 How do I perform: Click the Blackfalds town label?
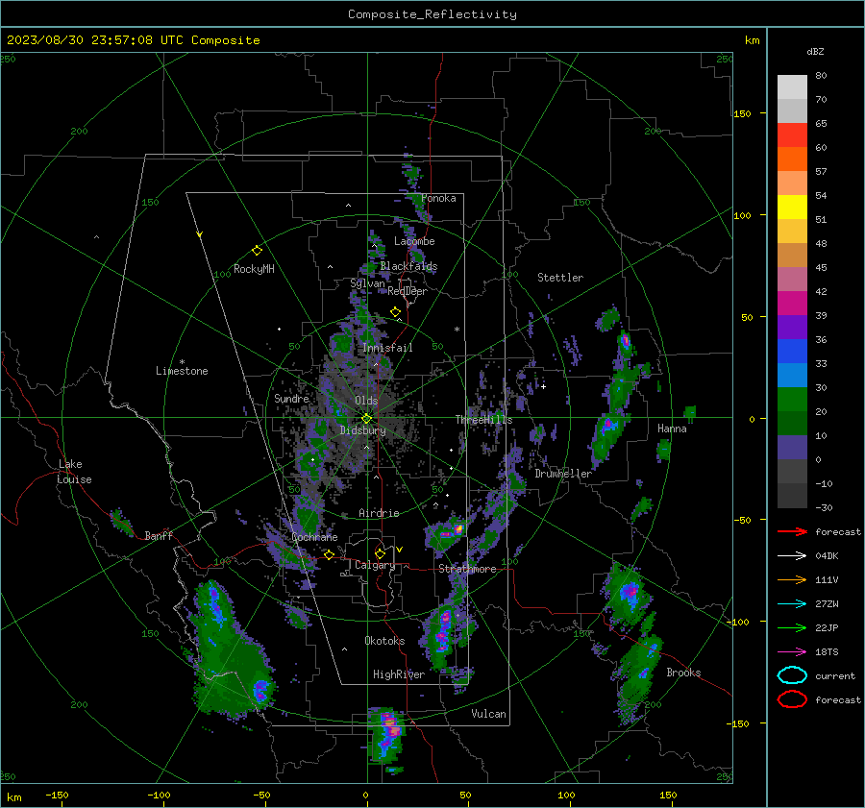coord(408,266)
